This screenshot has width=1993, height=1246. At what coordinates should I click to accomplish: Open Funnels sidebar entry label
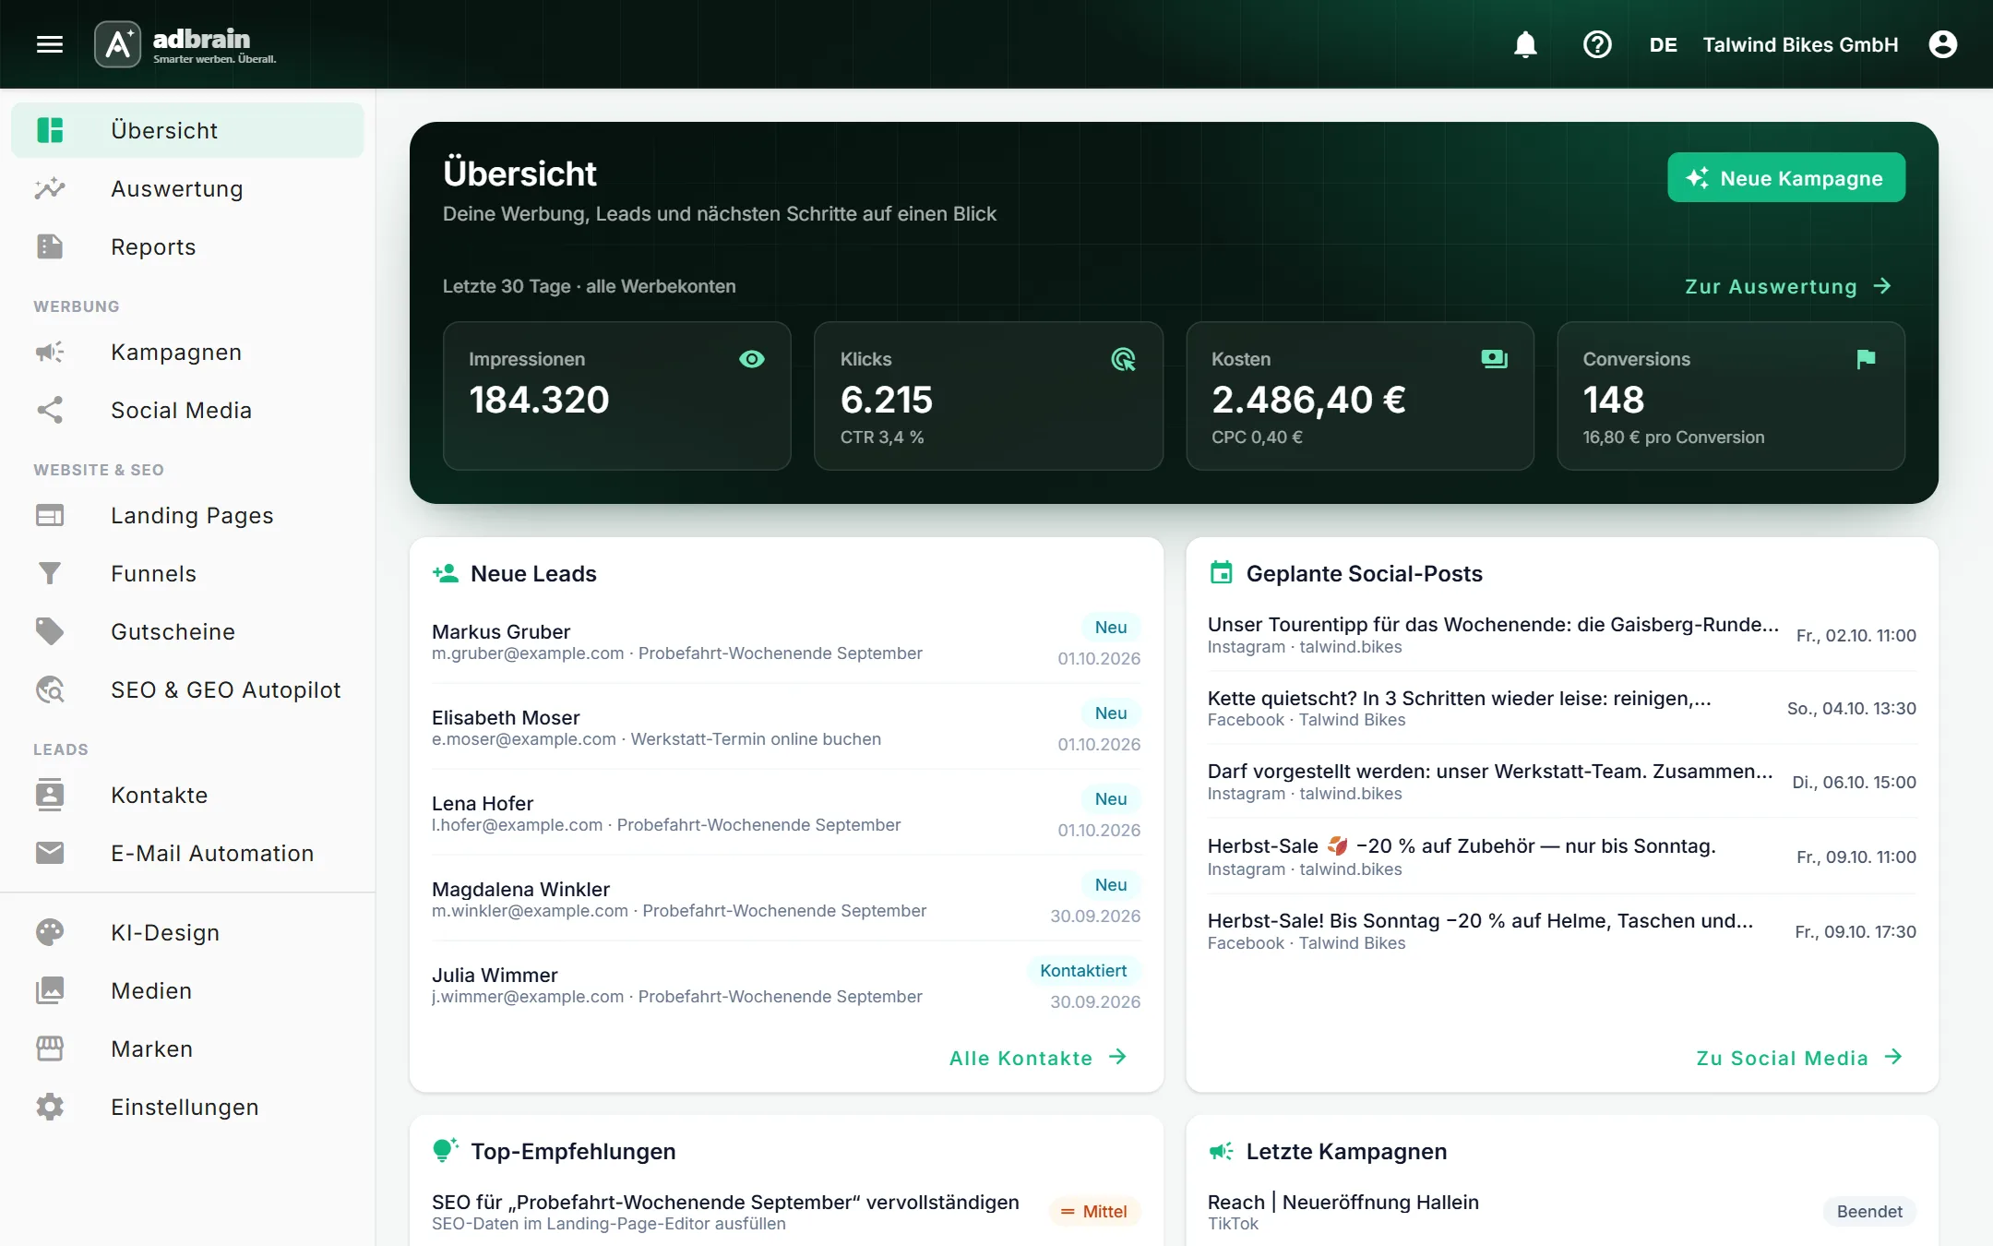pos(153,573)
